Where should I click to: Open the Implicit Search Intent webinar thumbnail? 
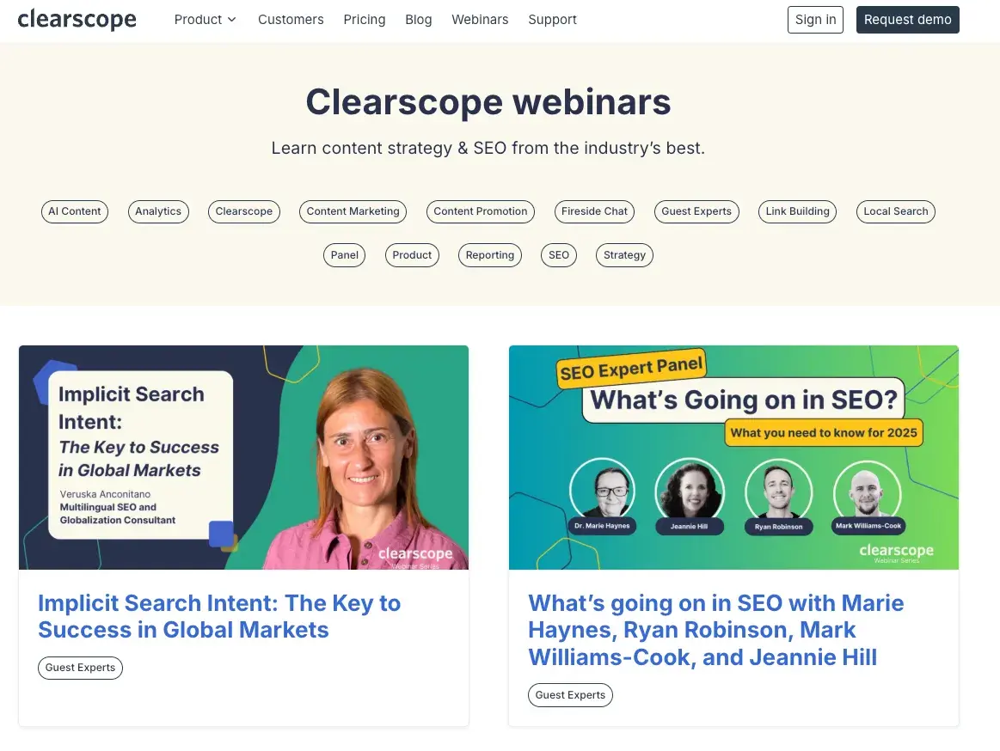243,457
